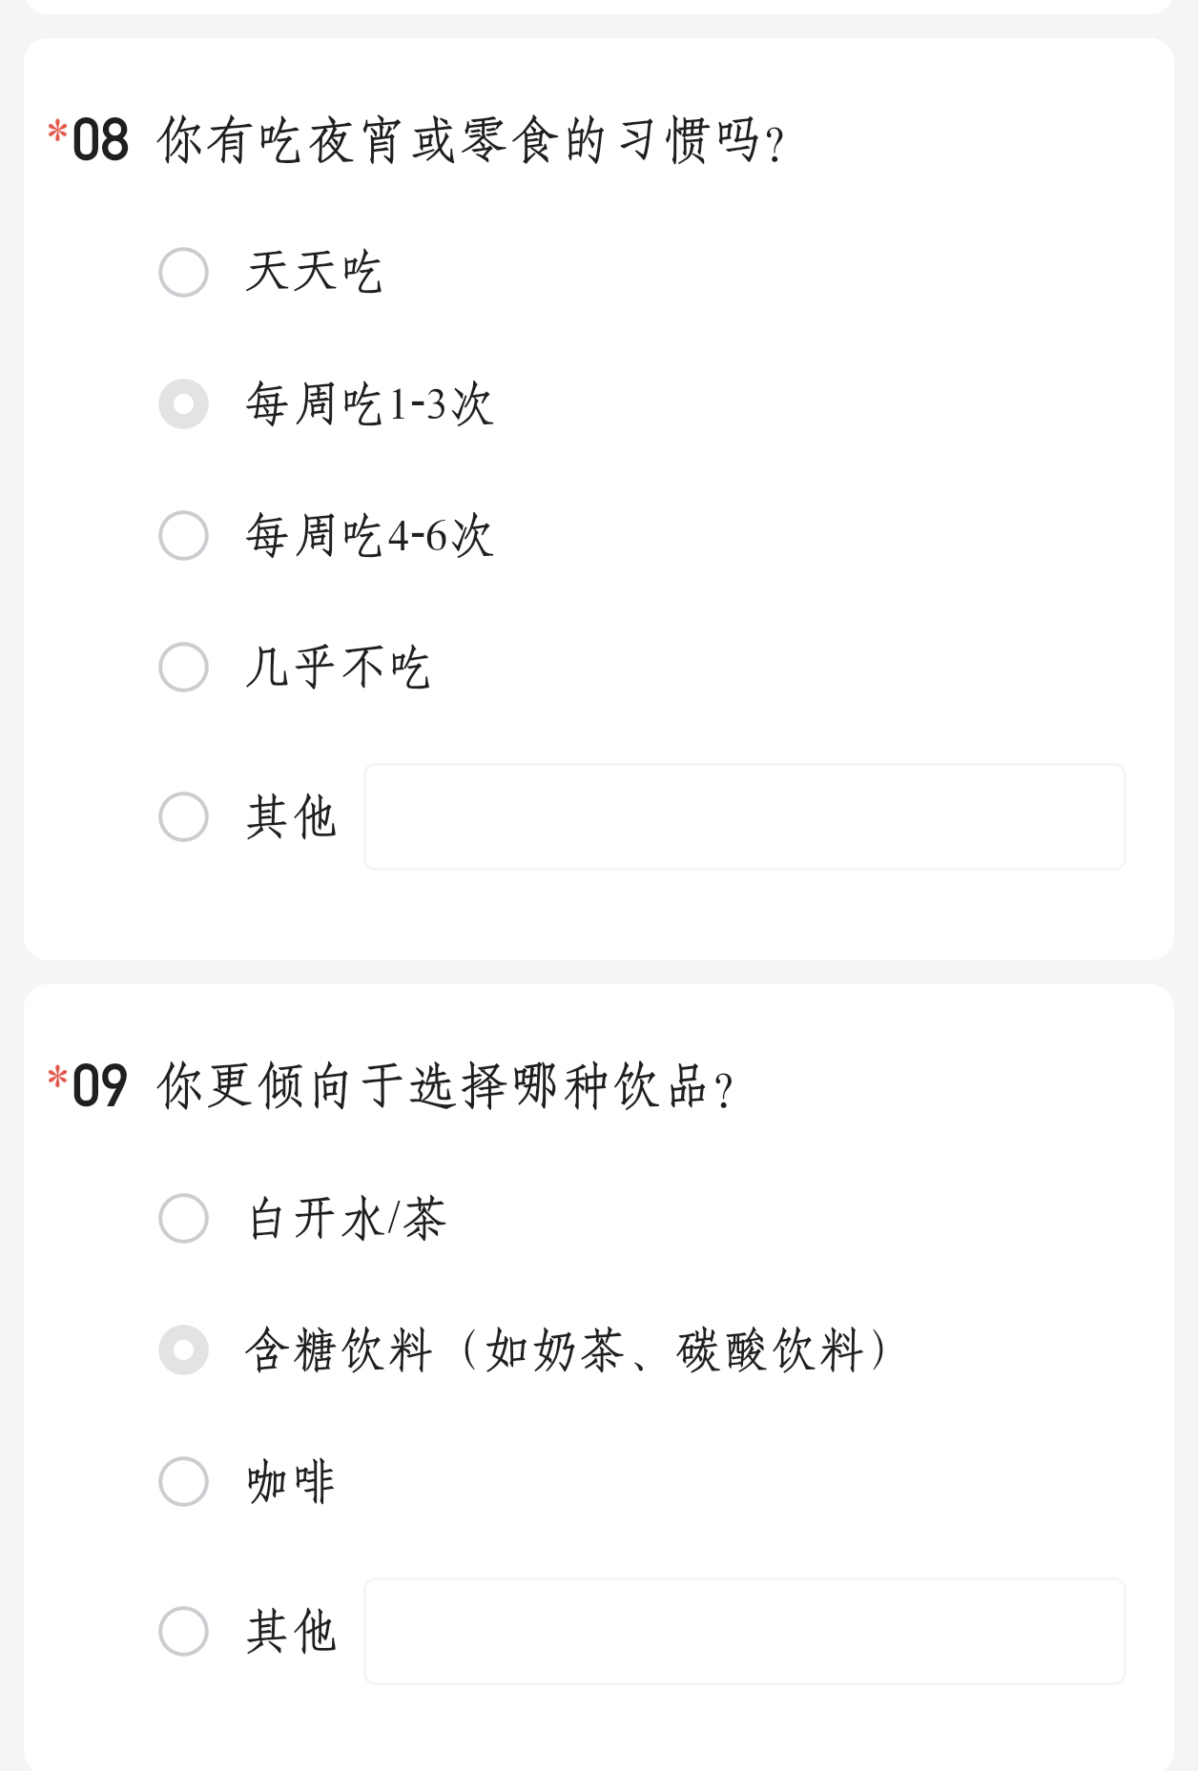Click the 每周吃1-3次 label text
Image resolution: width=1198 pixels, height=1771 pixels.
pyautogui.click(x=369, y=403)
